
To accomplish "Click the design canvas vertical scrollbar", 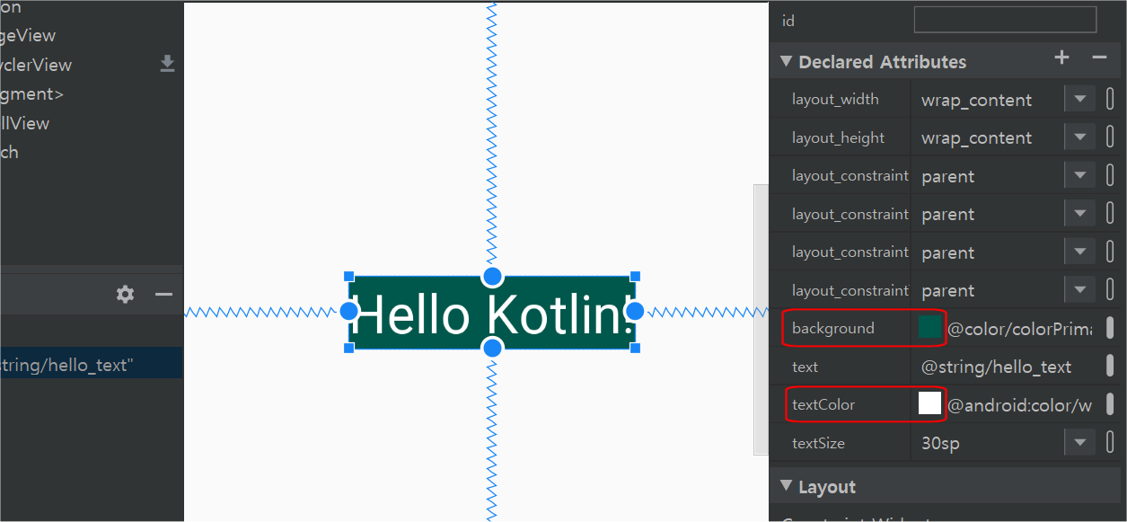I will tap(761, 319).
